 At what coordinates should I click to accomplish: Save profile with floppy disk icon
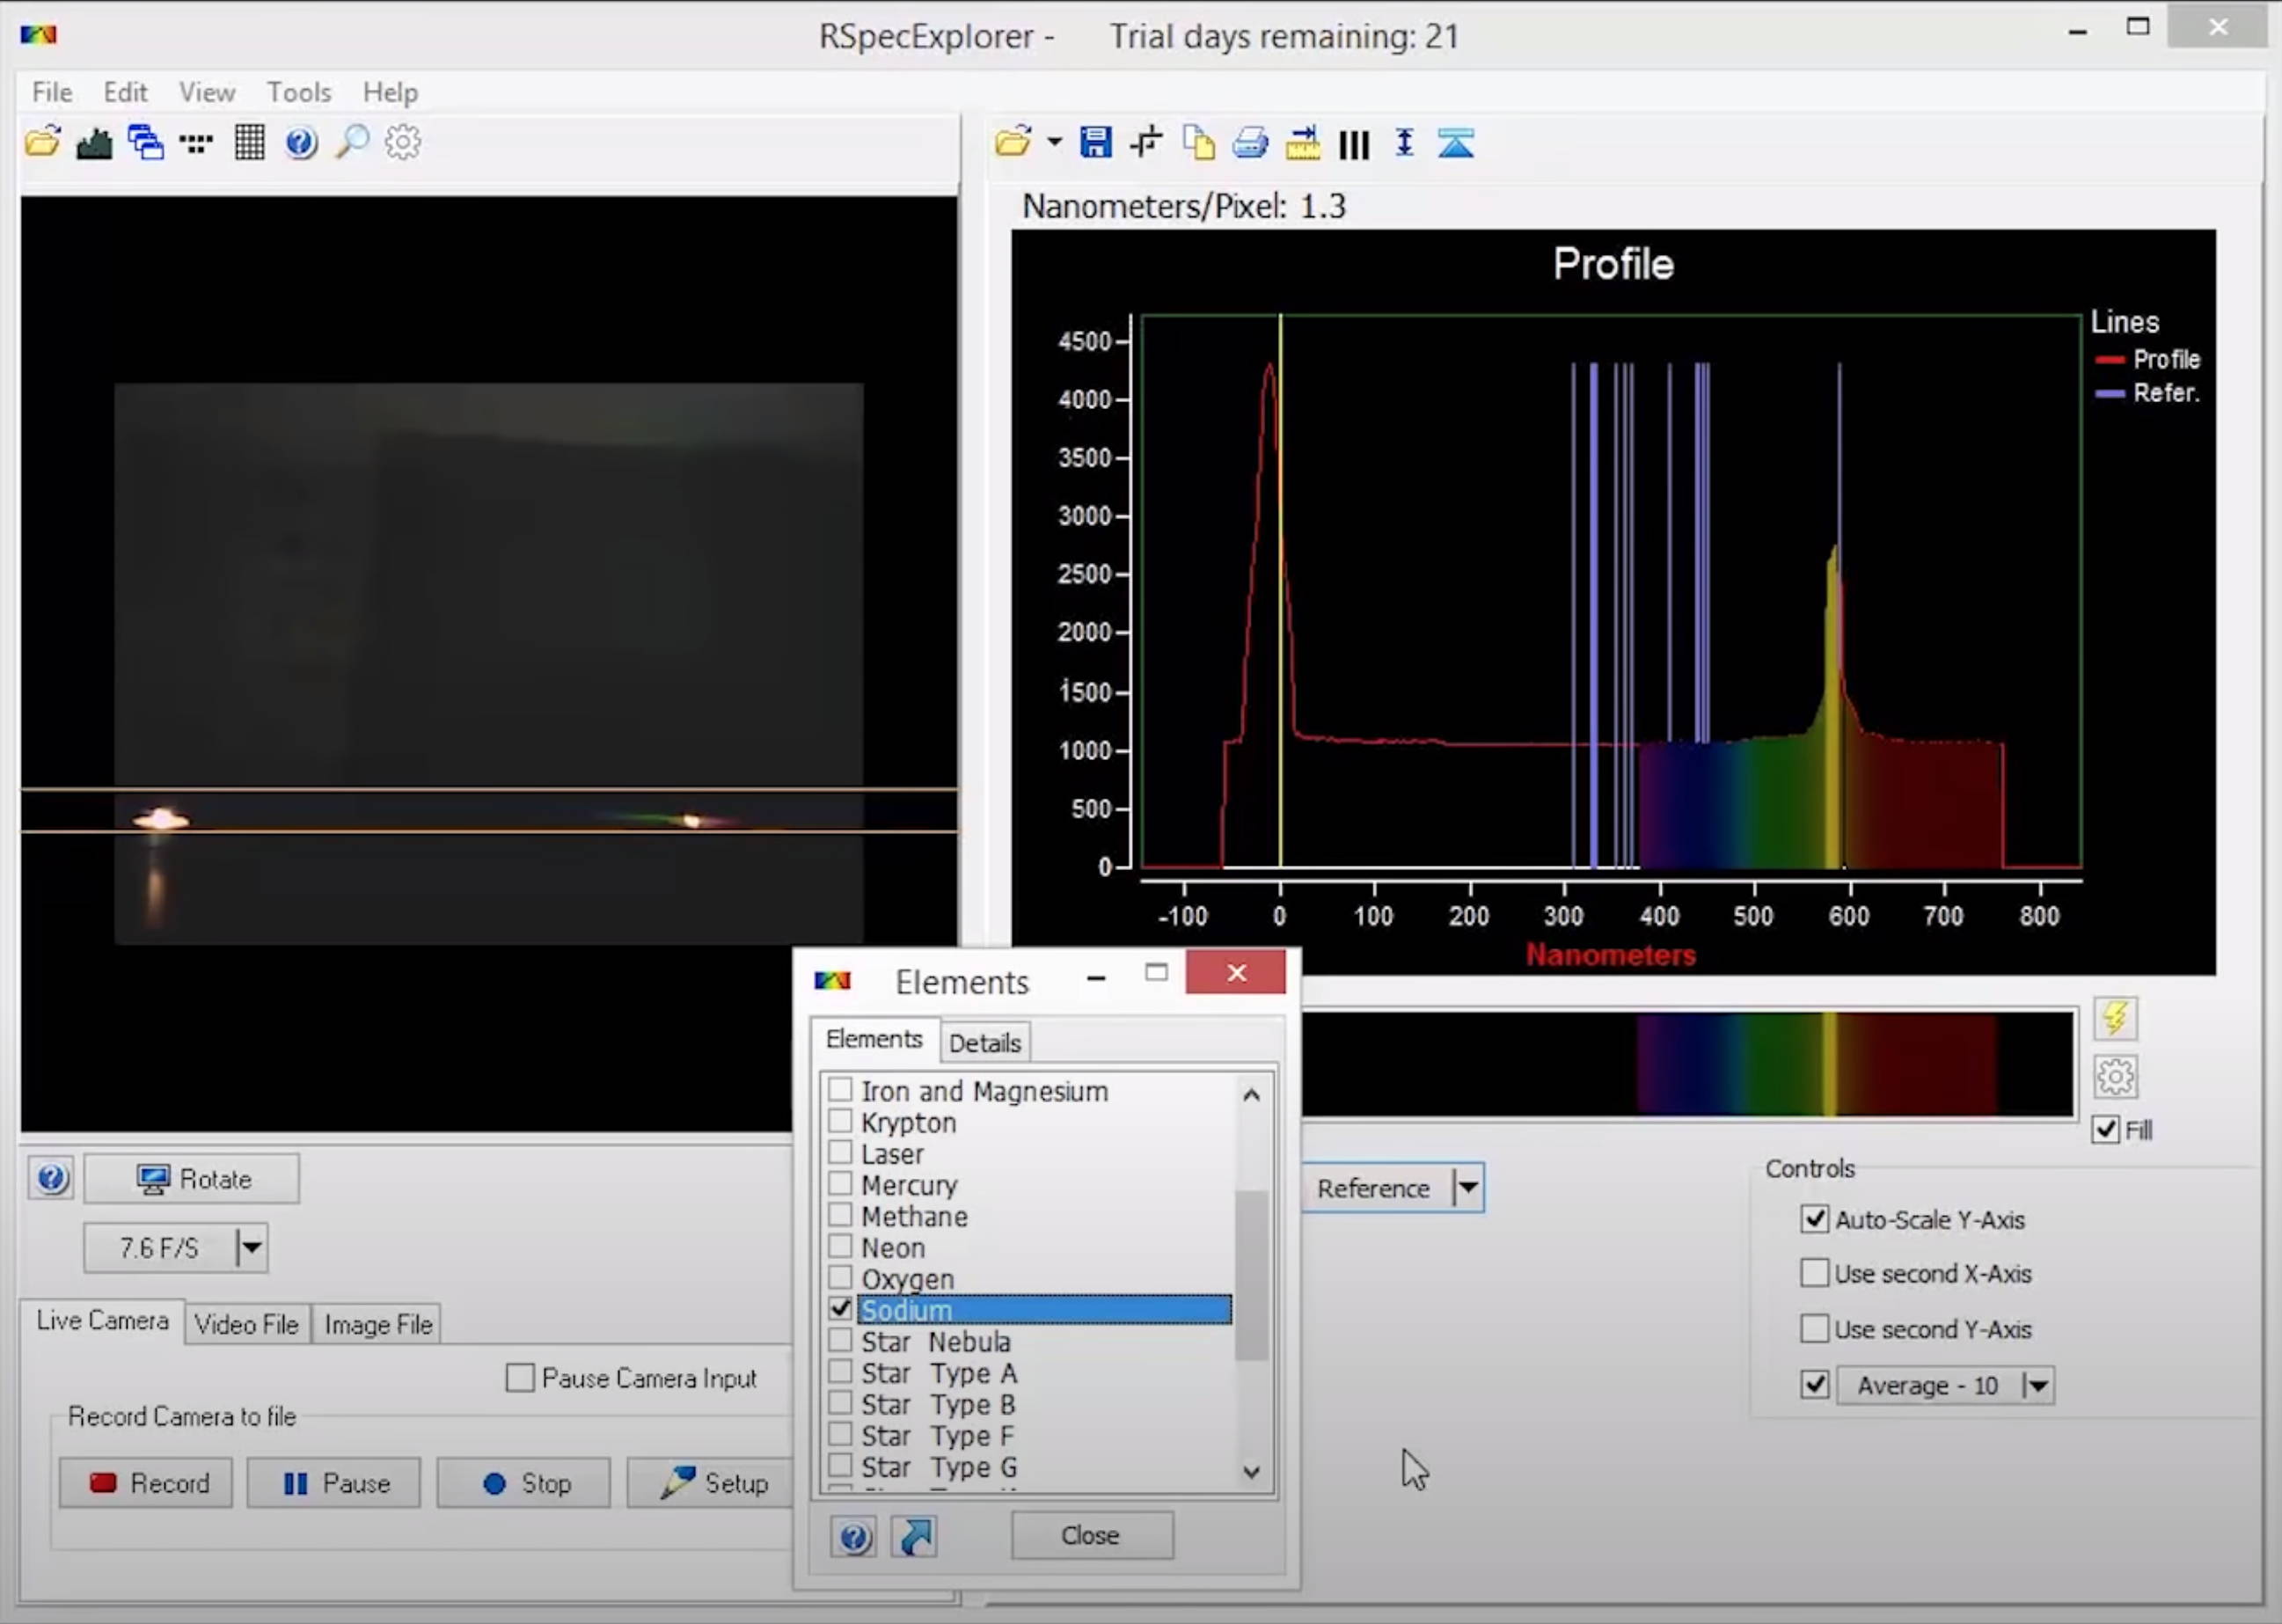pos(1096,143)
